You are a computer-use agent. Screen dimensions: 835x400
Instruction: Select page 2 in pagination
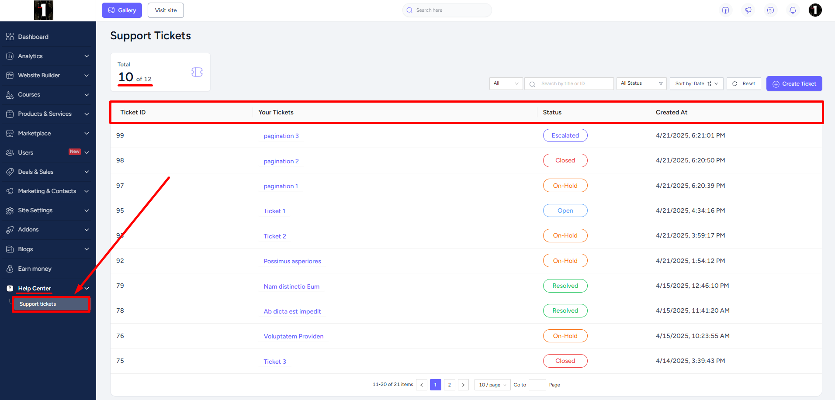coord(450,385)
